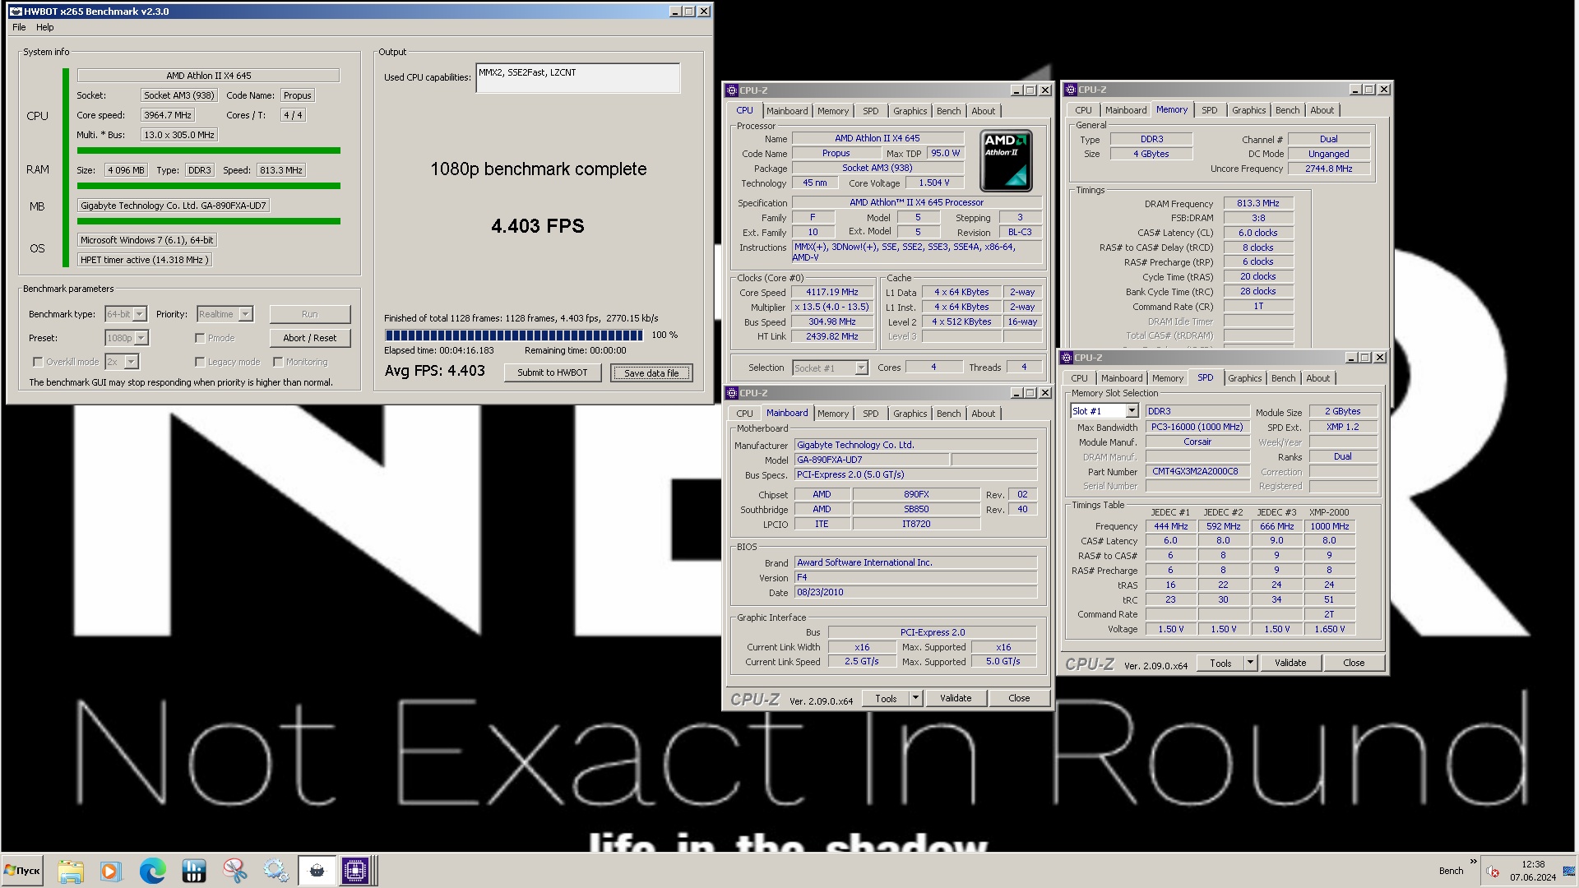This screenshot has height=888, width=1579.
Task: Click the 'HPET timer active (14.318 MHz)' field
Action: tap(145, 260)
